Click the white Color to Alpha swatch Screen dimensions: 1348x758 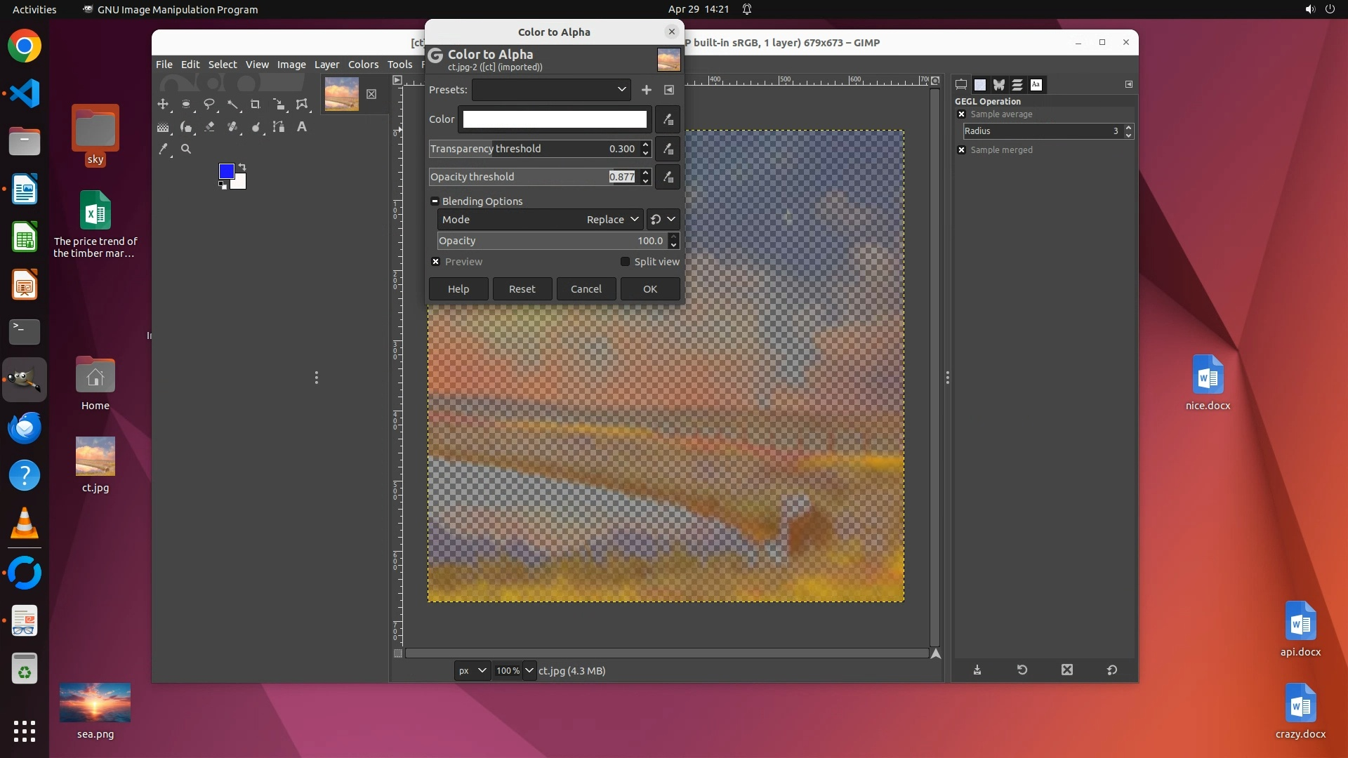click(x=554, y=119)
